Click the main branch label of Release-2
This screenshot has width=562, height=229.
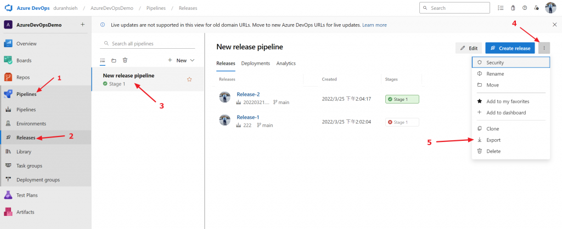coord(281,102)
